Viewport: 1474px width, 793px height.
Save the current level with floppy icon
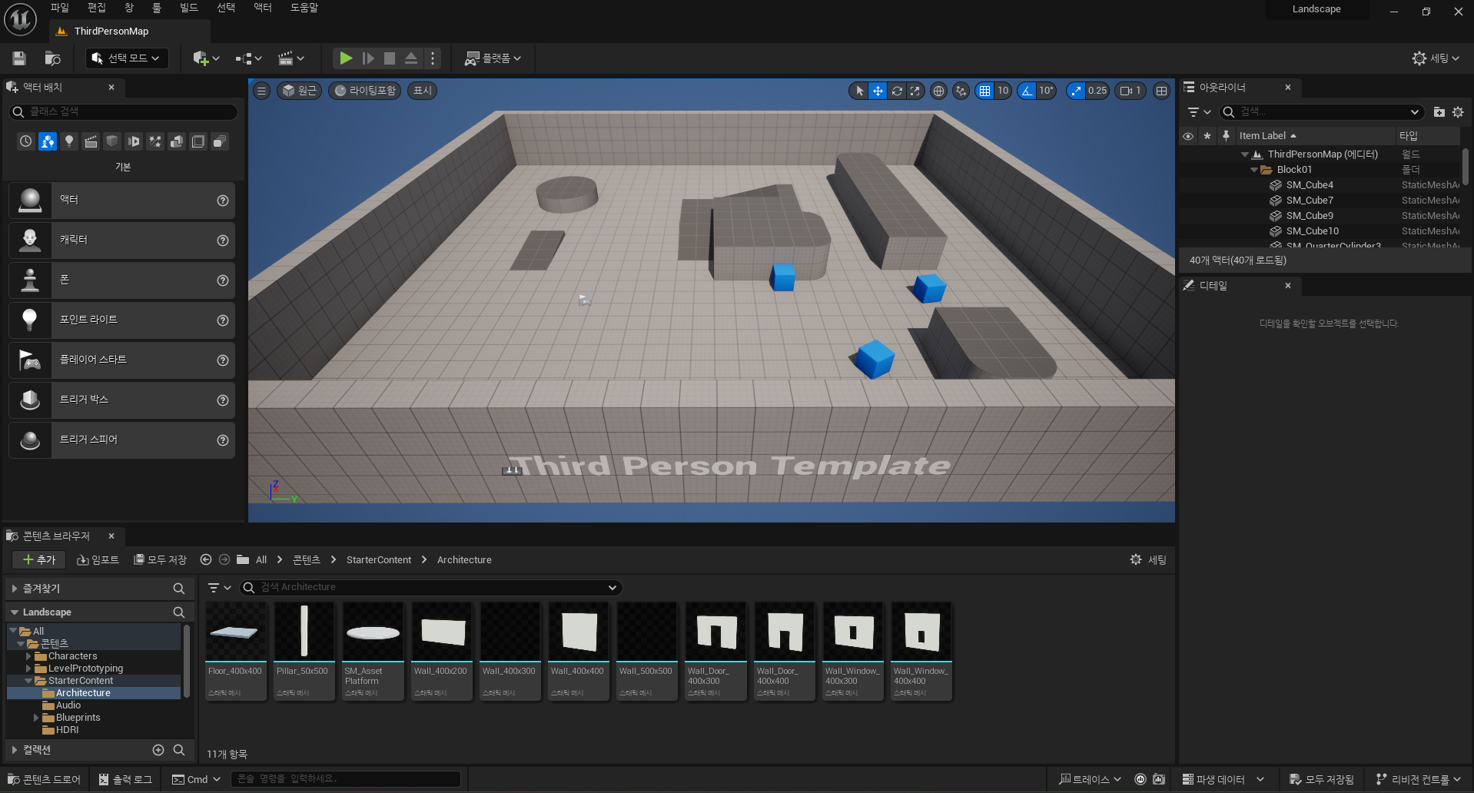[x=19, y=58]
